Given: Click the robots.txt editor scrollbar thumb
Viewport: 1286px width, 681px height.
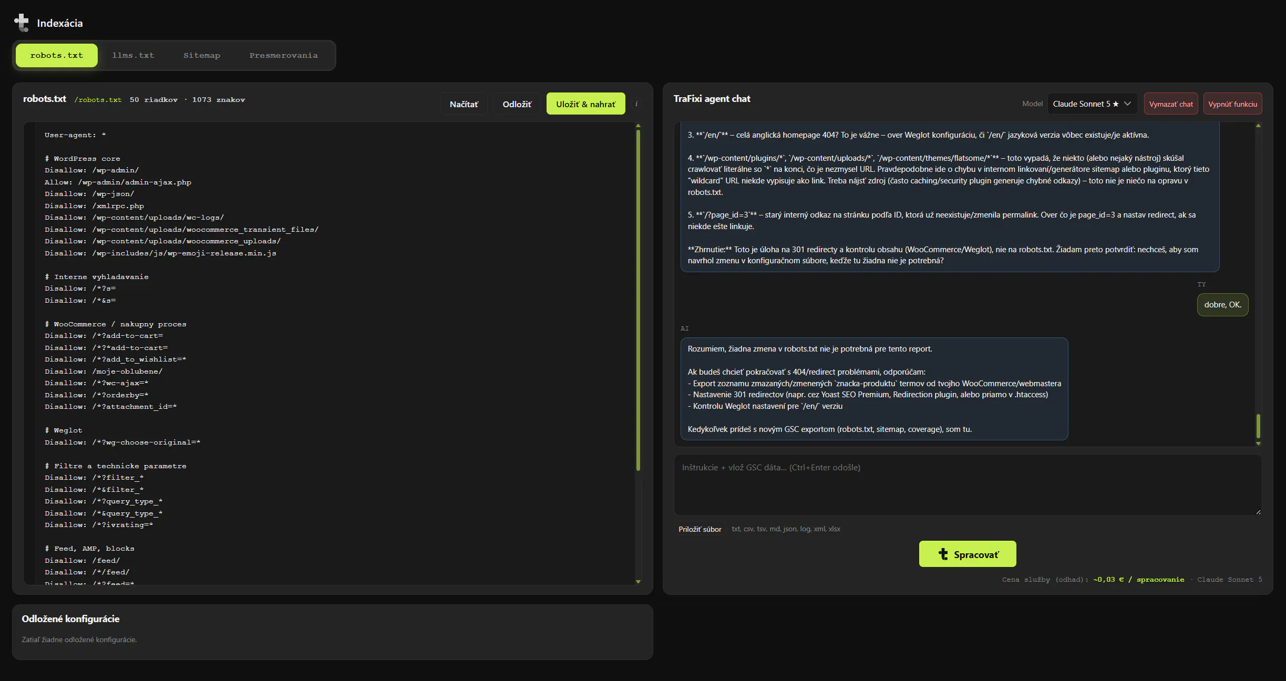Looking at the screenshot, I should tap(638, 300).
